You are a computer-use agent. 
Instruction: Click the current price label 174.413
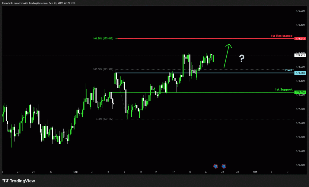(300, 55)
